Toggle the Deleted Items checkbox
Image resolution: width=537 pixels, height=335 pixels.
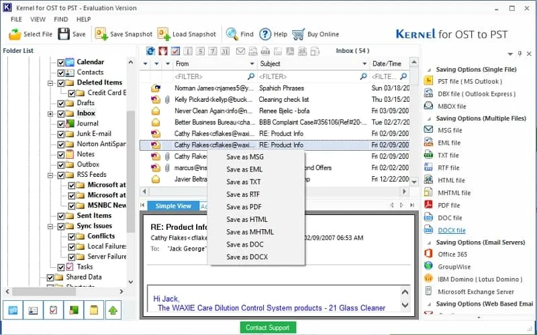pos(60,83)
